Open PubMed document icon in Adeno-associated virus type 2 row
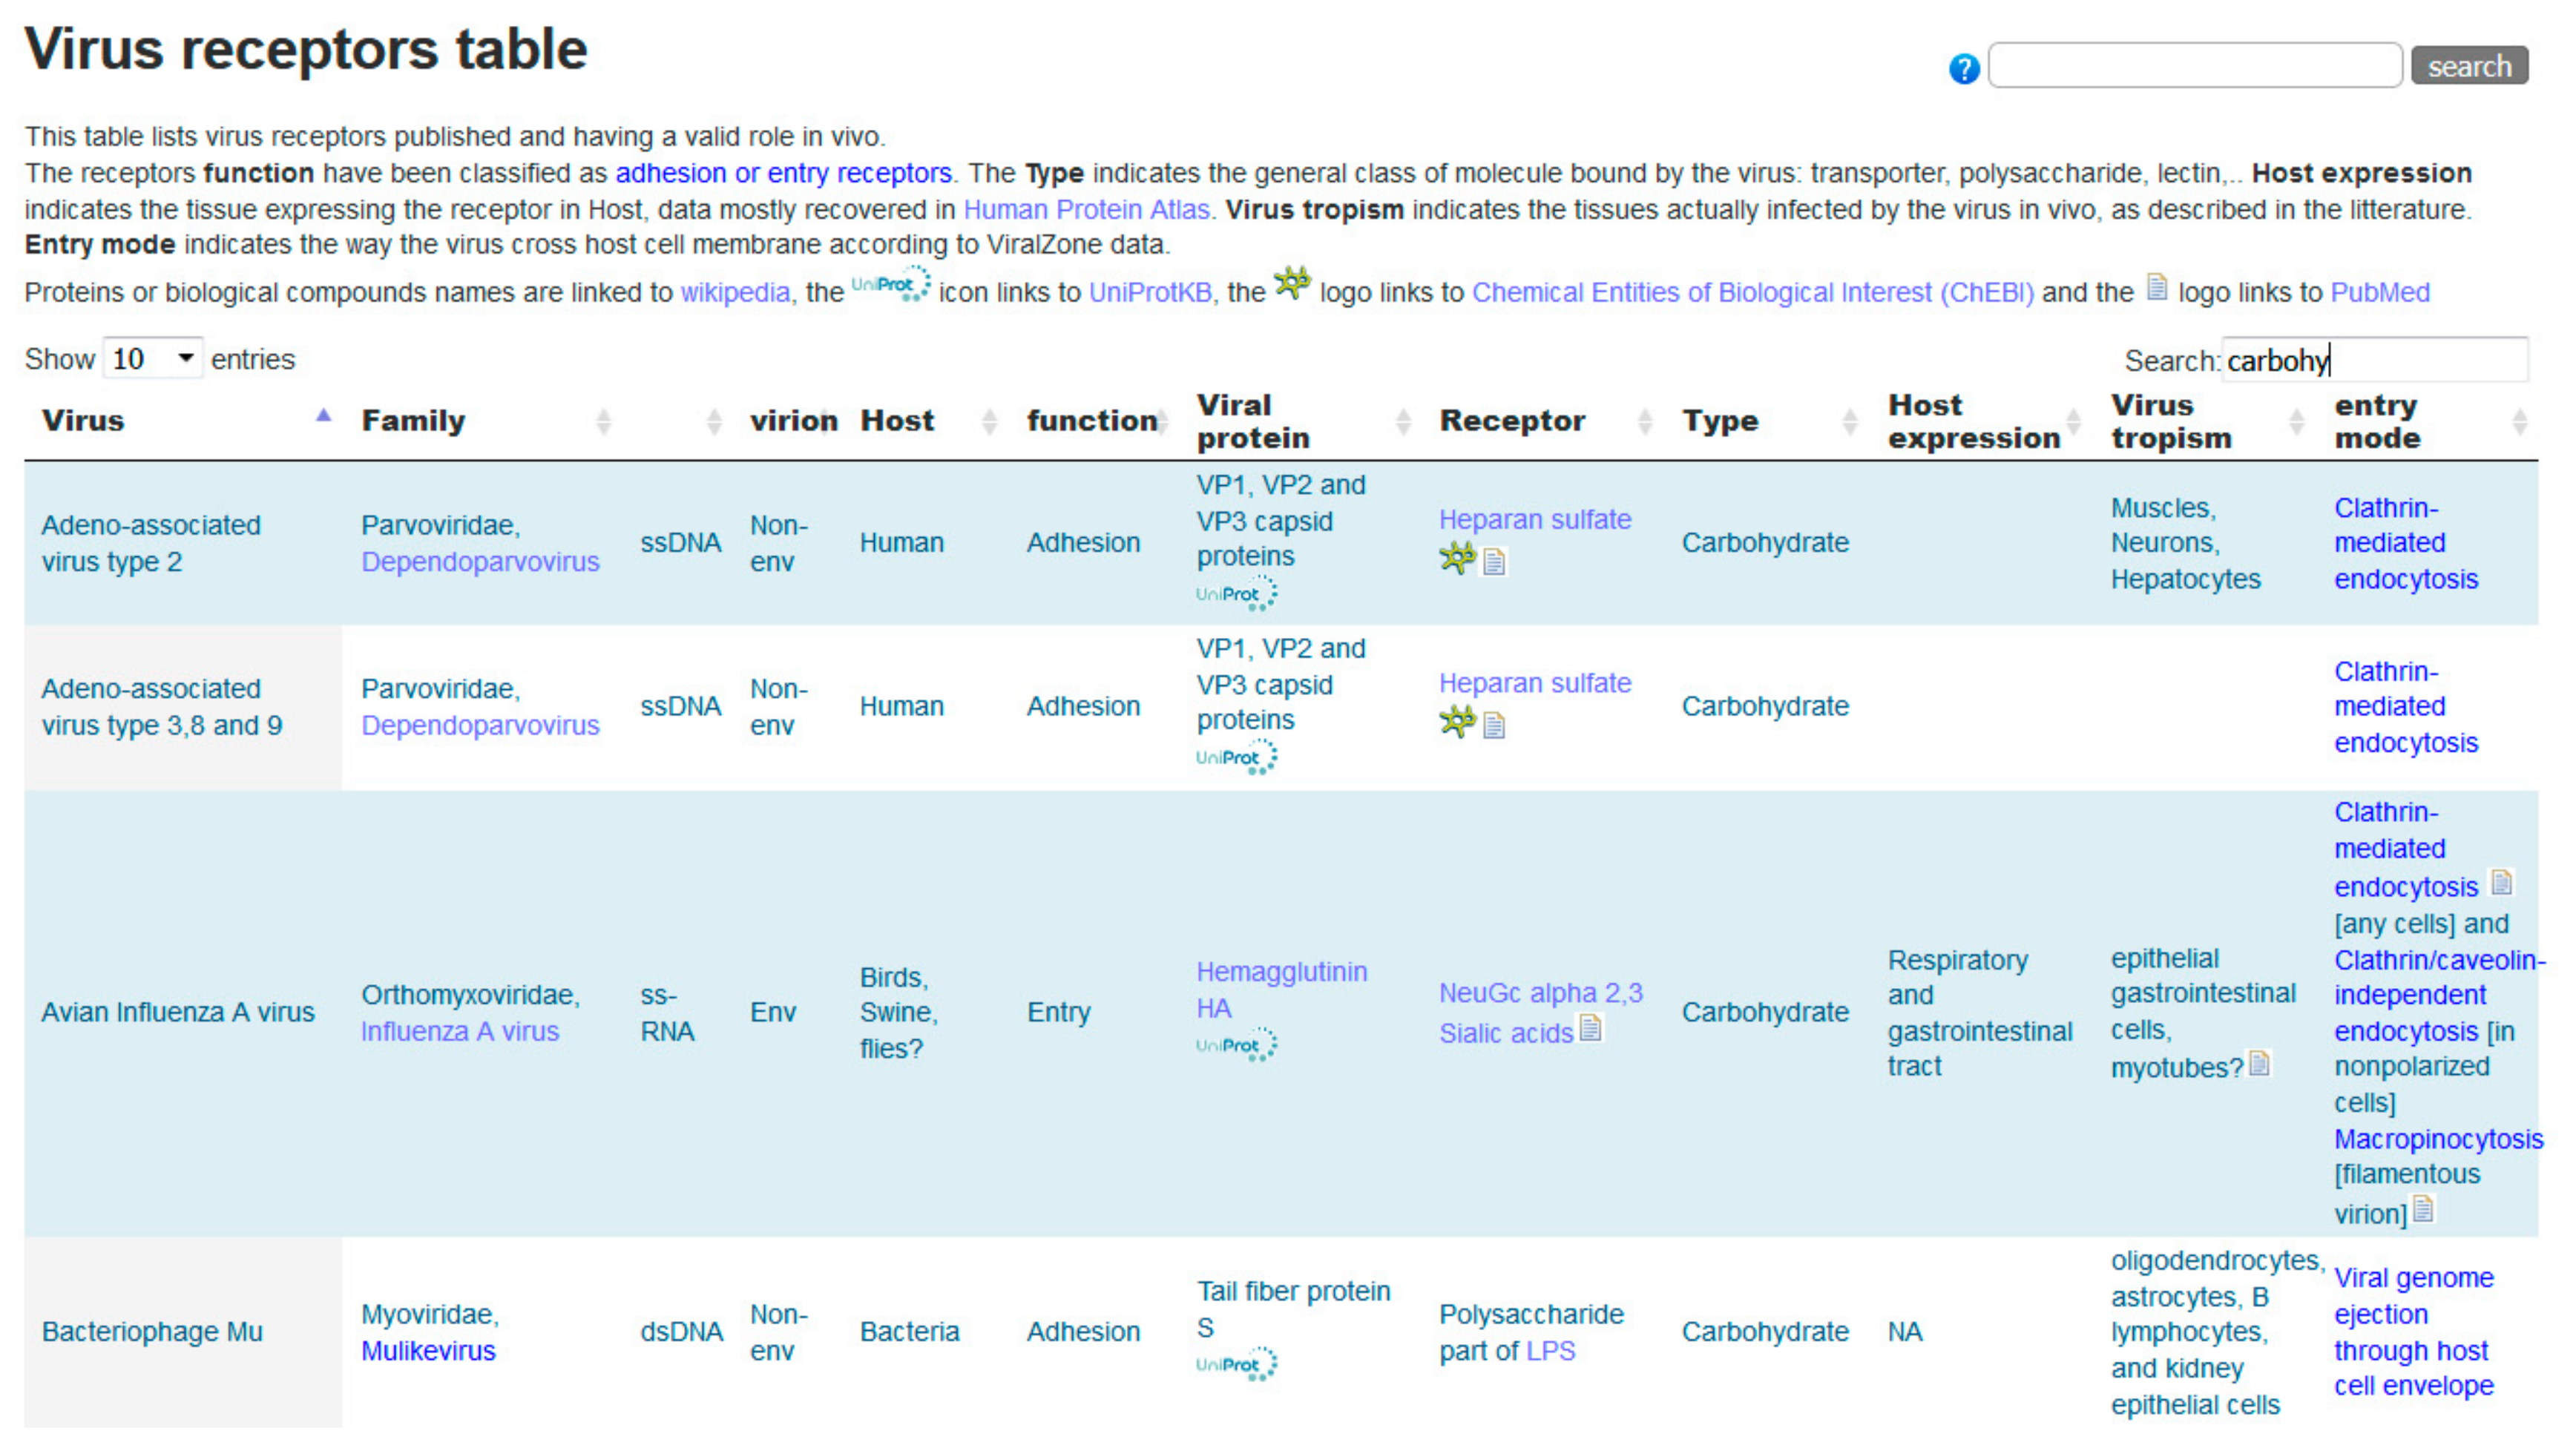This screenshot has width=2576, height=1451. pyautogui.click(x=1494, y=561)
